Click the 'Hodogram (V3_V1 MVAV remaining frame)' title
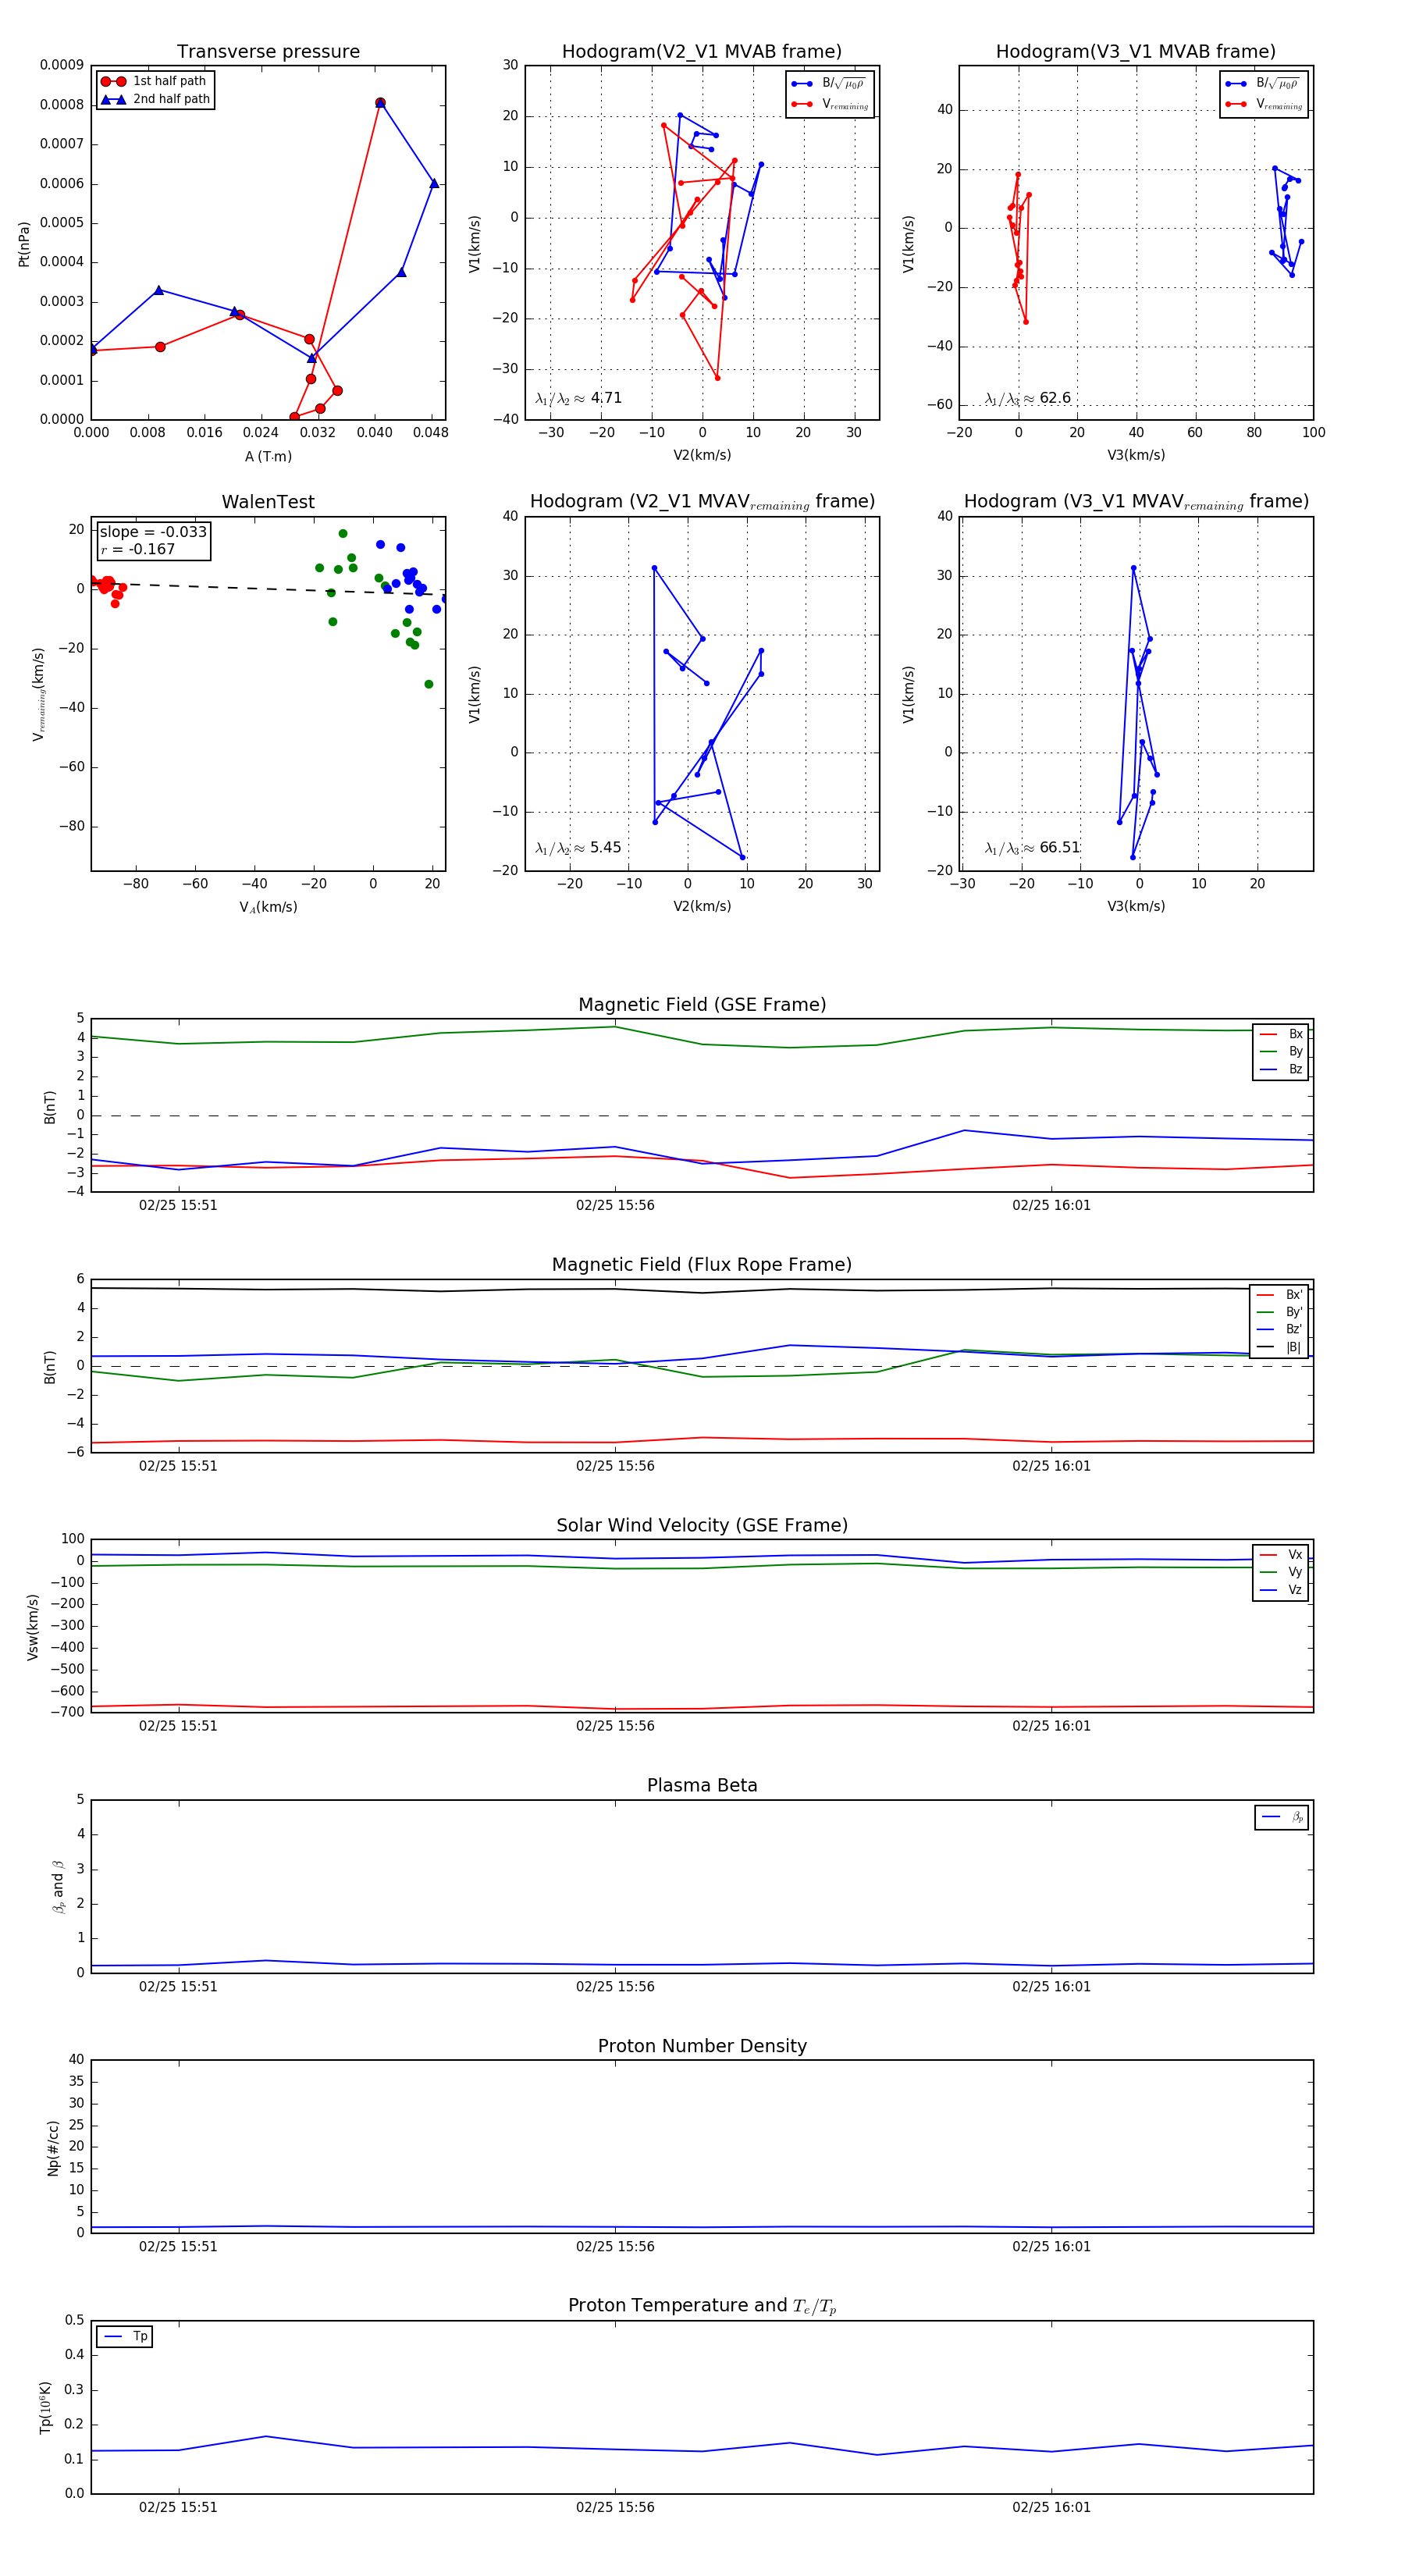 tap(1136, 502)
